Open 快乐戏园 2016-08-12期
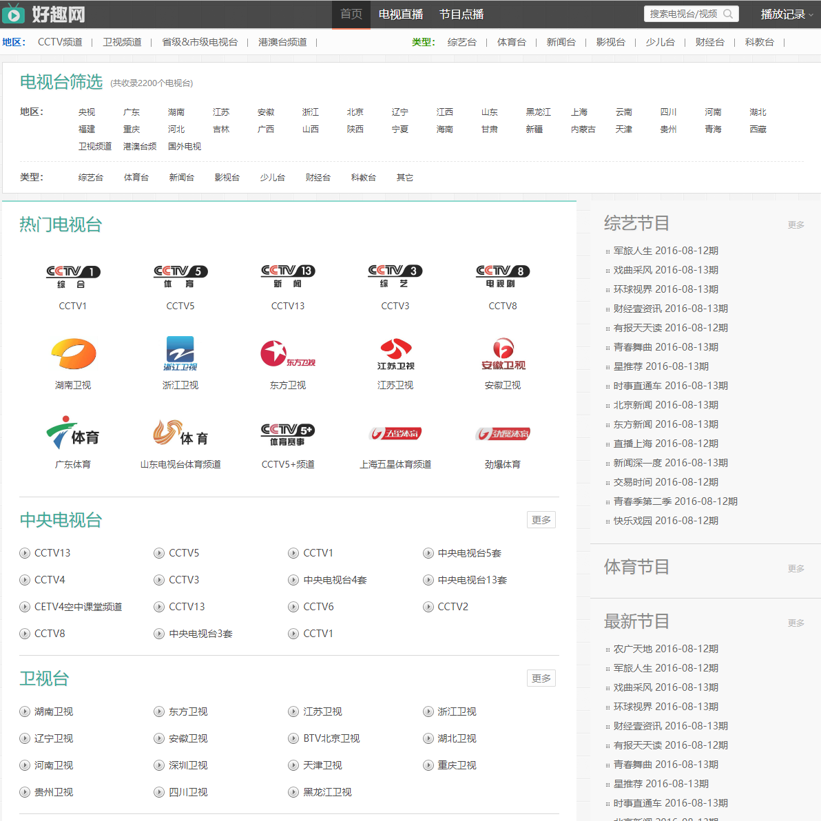The image size is (821, 821). click(x=666, y=521)
